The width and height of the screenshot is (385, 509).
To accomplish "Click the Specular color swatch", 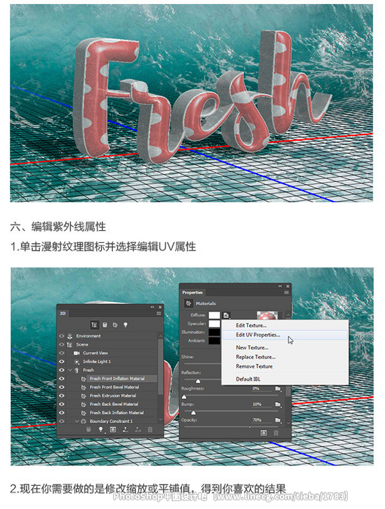I will click(x=215, y=324).
